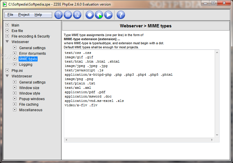Maximize the PhpExe window
The image size is (233, 163).
click(213, 3)
